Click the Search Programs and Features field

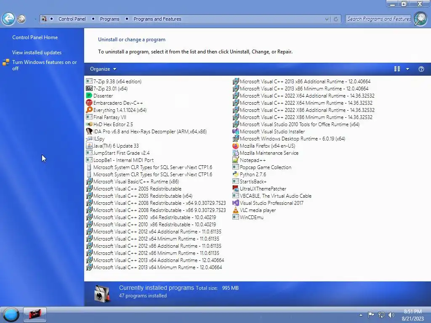tap(378, 19)
